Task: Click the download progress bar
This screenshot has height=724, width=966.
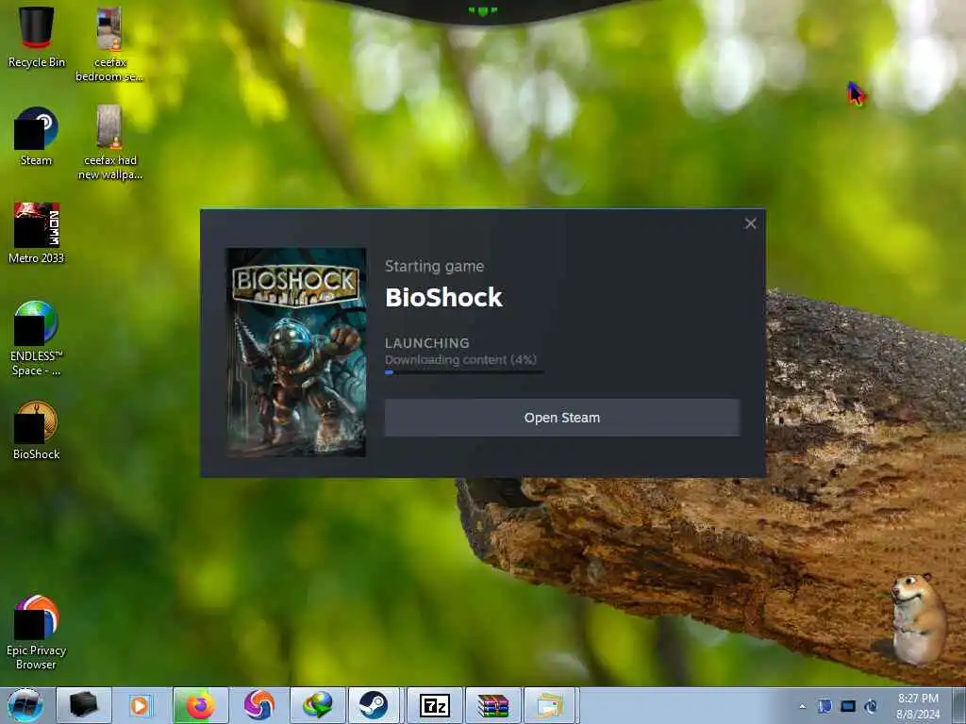Action: pos(464,371)
